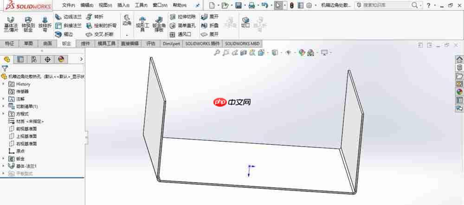464x205 pixels.
Task: Click the 转换到钣金 convert to sheet metal tool
Action: pyautogui.click(x=28, y=24)
